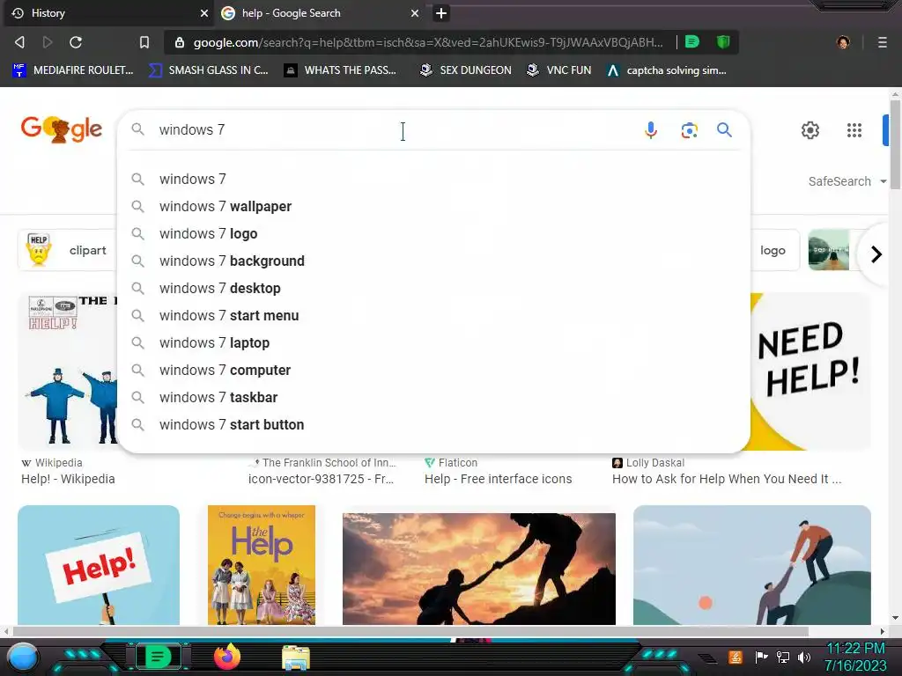Click the browser forward arrow

pyautogui.click(x=48, y=42)
